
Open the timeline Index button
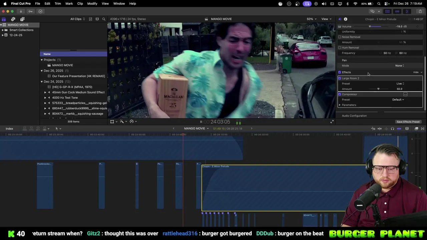9,129
